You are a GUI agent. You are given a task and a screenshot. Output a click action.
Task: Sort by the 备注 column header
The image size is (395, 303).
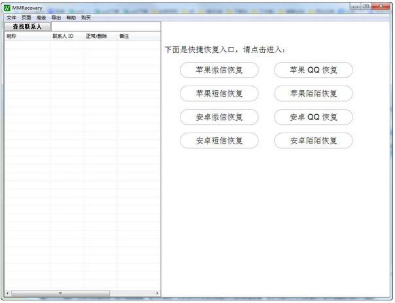tap(139, 36)
